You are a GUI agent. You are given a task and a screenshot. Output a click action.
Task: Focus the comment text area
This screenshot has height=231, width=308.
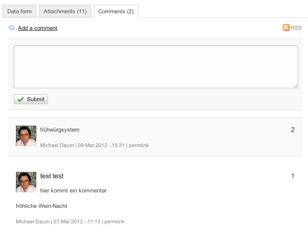(x=156, y=67)
